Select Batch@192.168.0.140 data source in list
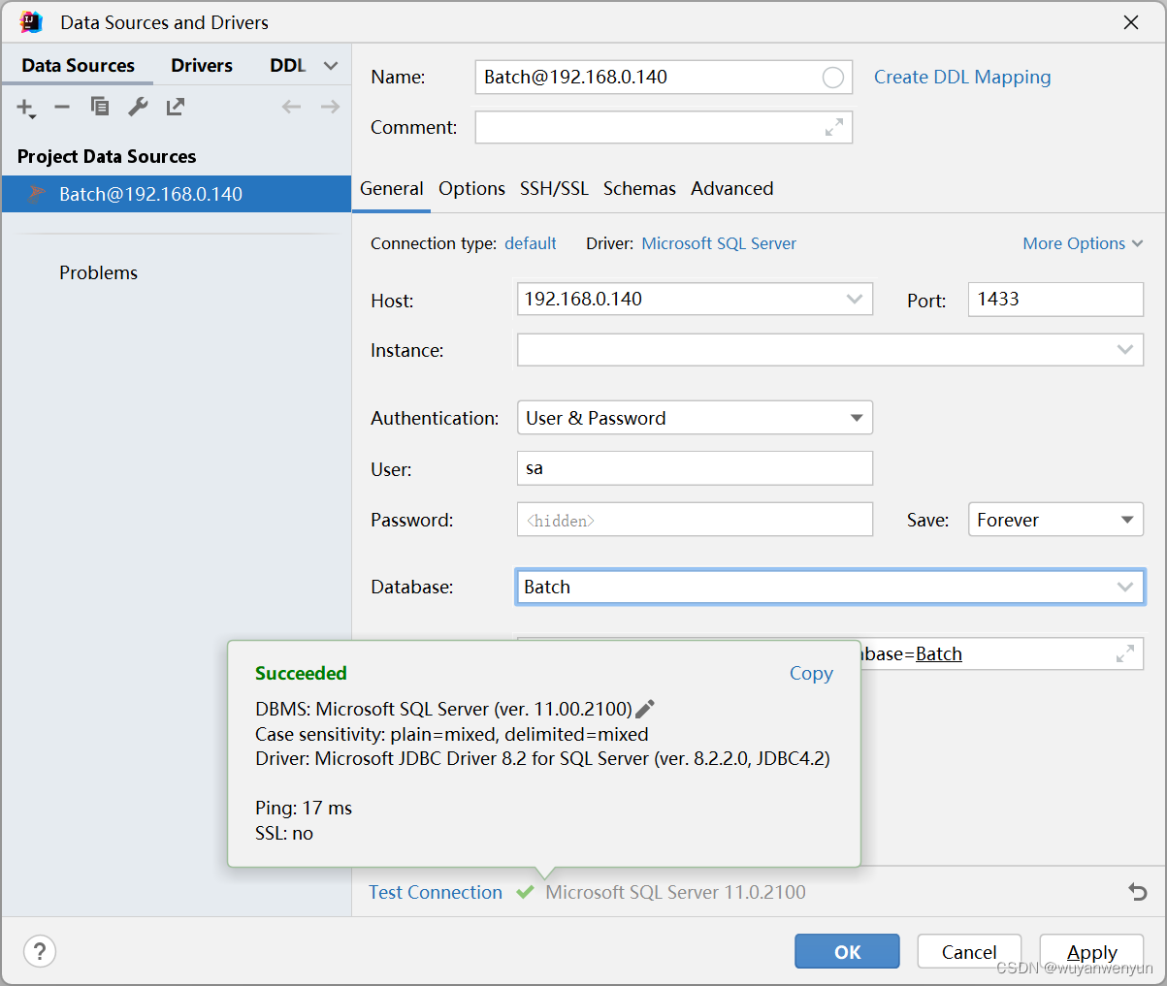 pyautogui.click(x=176, y=194)
